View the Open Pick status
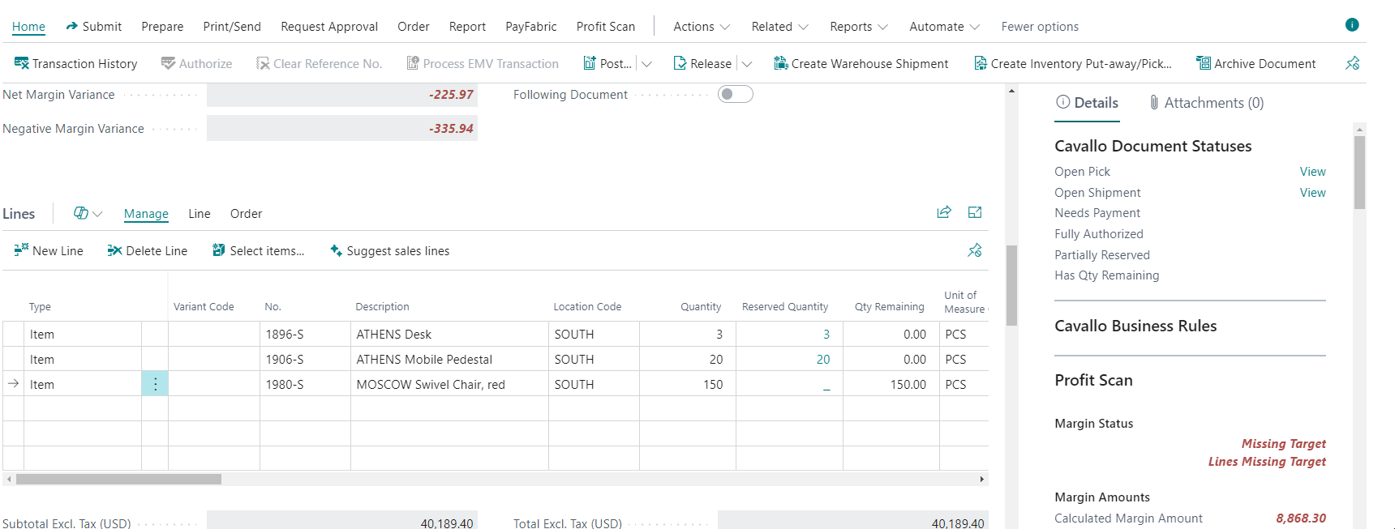Screen dimensions: 1395x529 coord(1312,172)
